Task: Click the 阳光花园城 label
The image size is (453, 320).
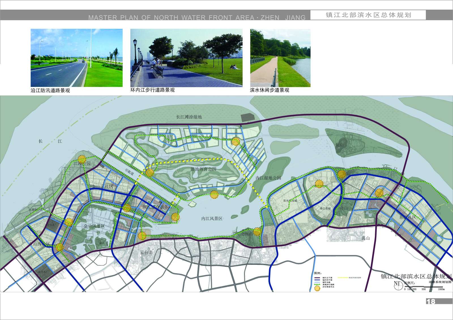Action: 290,201
